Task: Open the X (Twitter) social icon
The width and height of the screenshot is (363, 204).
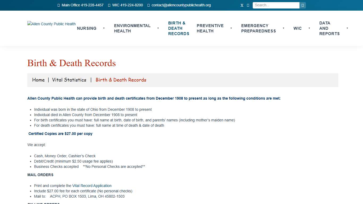Action: 242,5
